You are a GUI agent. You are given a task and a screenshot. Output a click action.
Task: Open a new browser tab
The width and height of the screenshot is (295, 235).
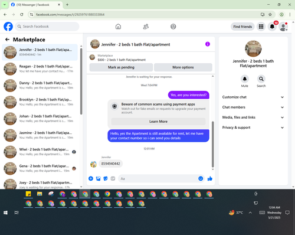click(x=67, y=5)
